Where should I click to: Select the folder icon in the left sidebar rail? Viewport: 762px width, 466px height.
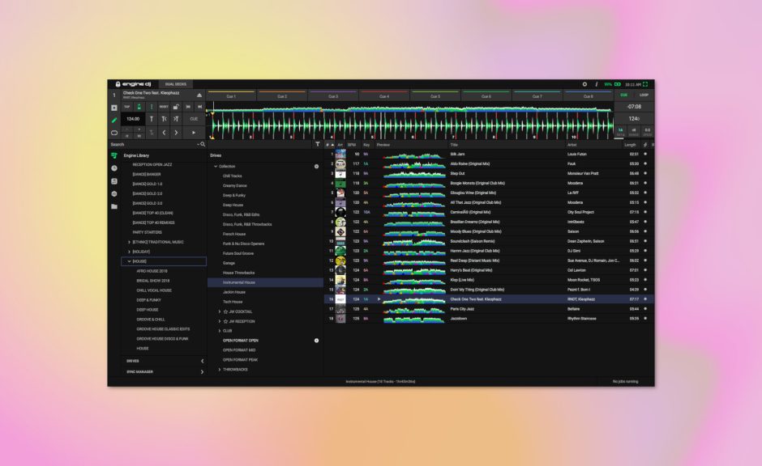tap(114, 205)
